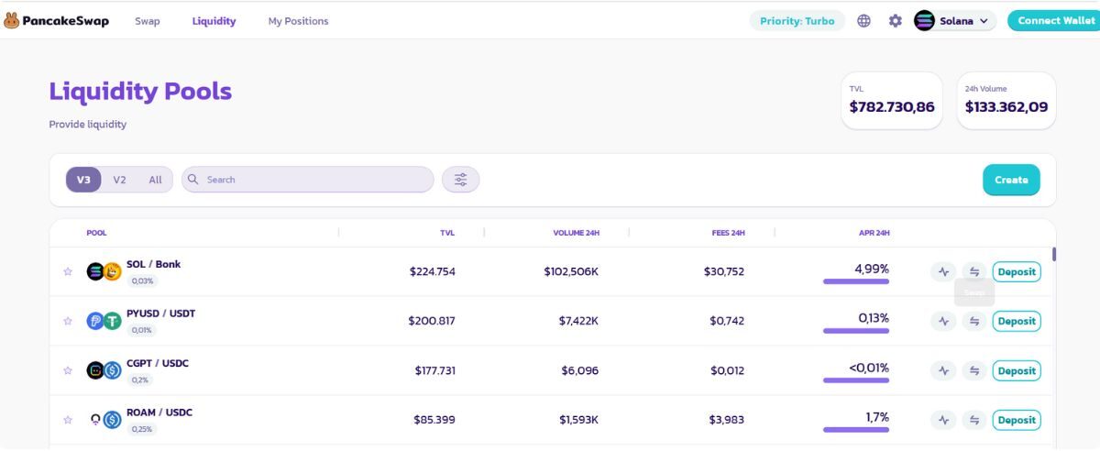This screenshot has width=1100, height=451.
Task: Click the pool list vertical scrollbar
Action: 1054,254
